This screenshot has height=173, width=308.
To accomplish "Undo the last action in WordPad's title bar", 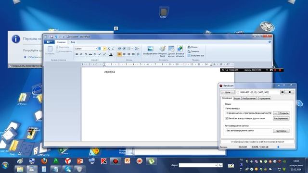I will pyautogui.click(x=56, y=37).
